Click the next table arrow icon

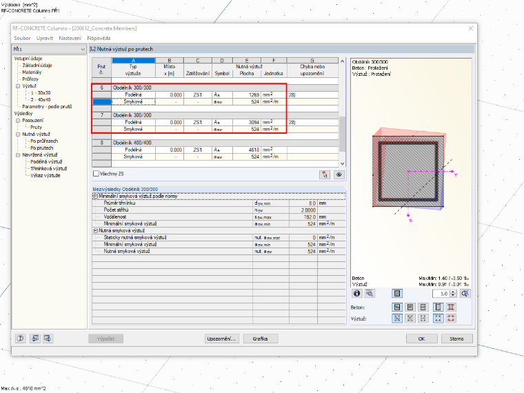tap(48, 339)
